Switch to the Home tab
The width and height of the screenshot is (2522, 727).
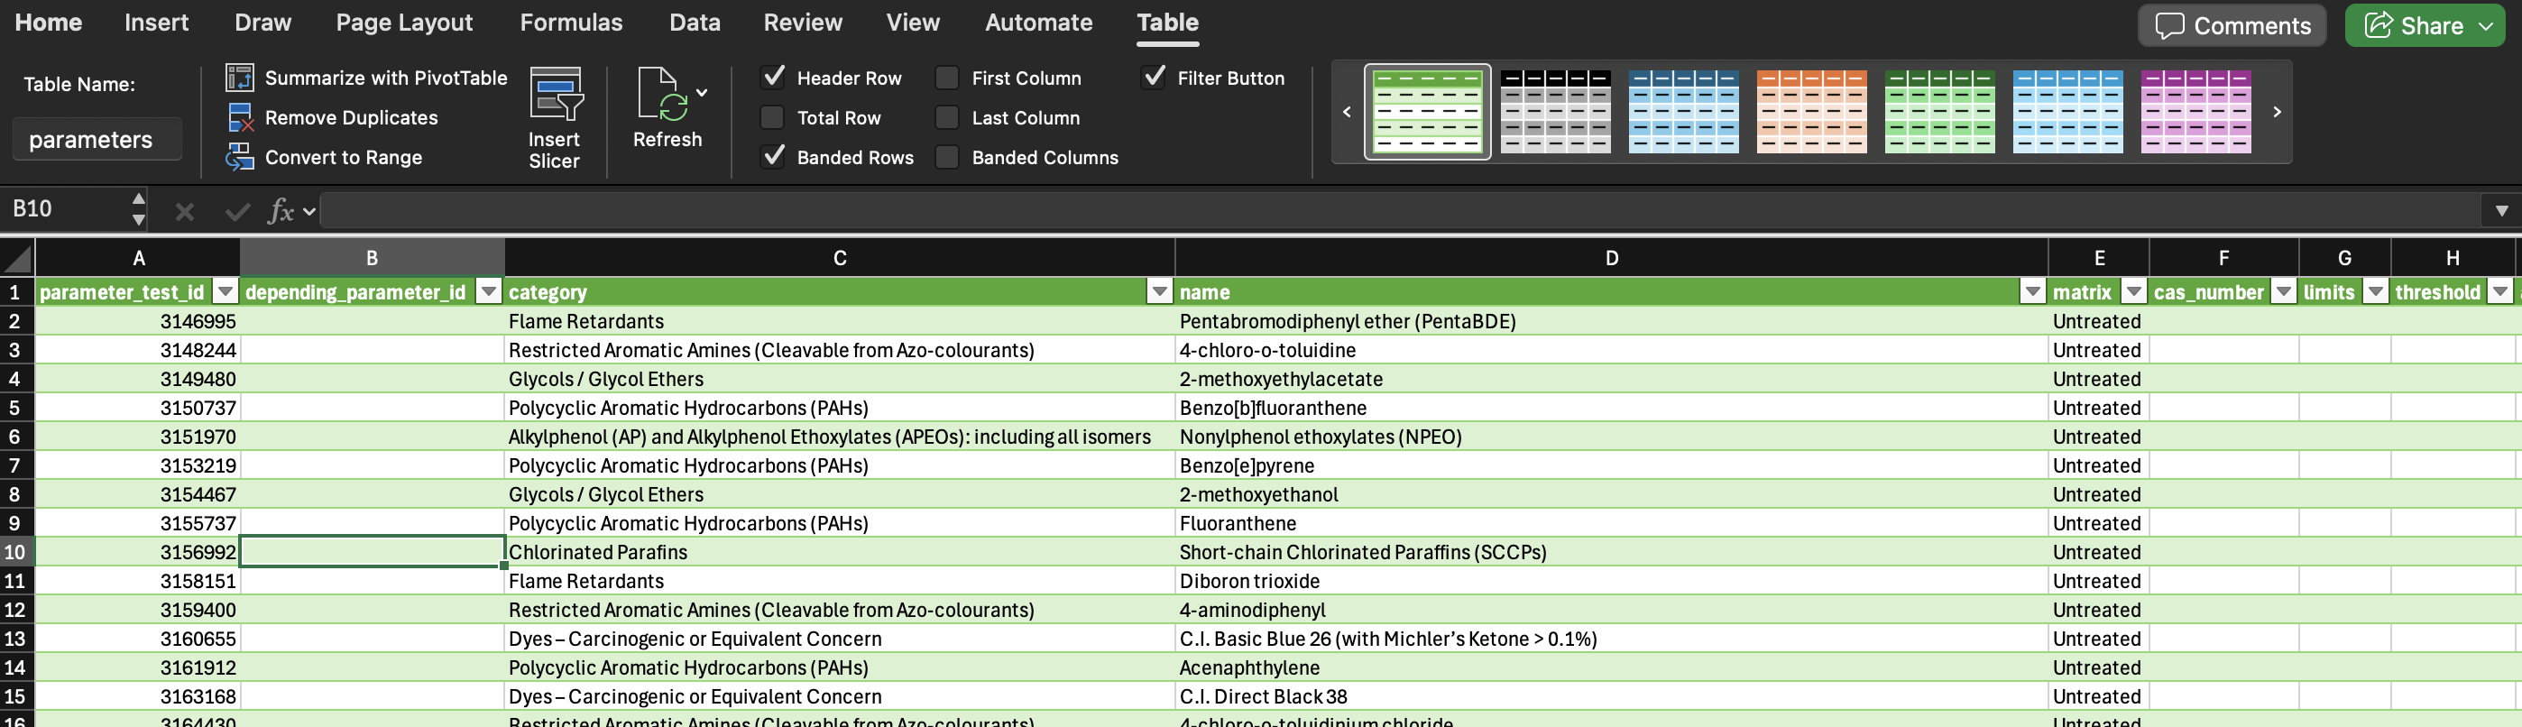tap(48, 23)
